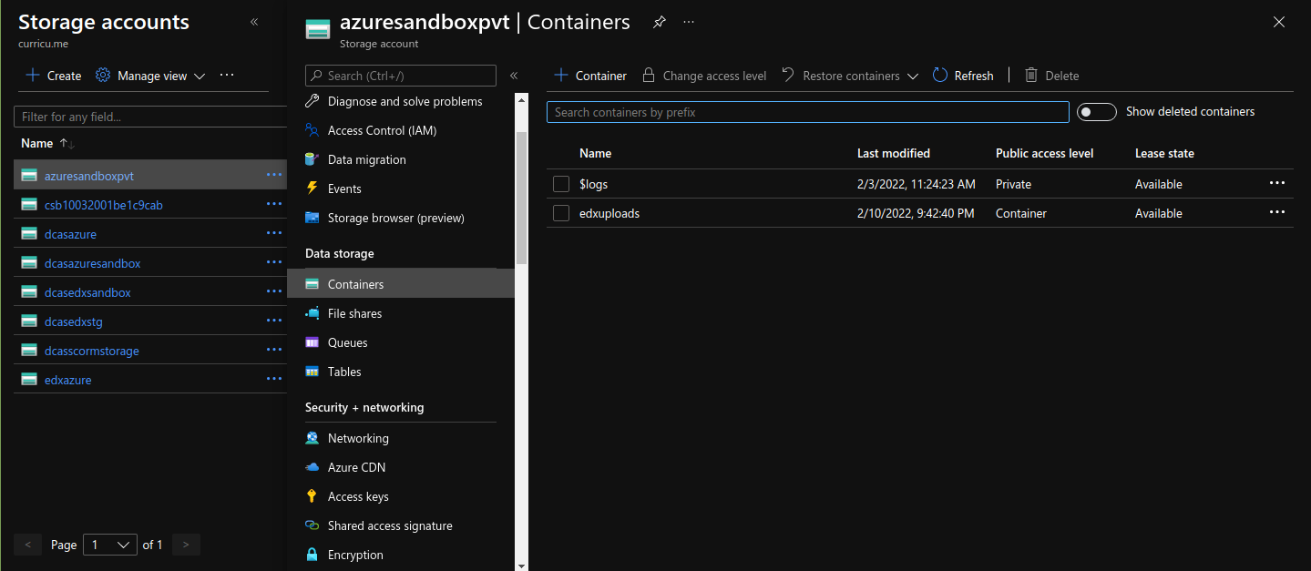Open the more commands ellipsis beside Manage view
The image size is (1311, 571).
point(228,76)
